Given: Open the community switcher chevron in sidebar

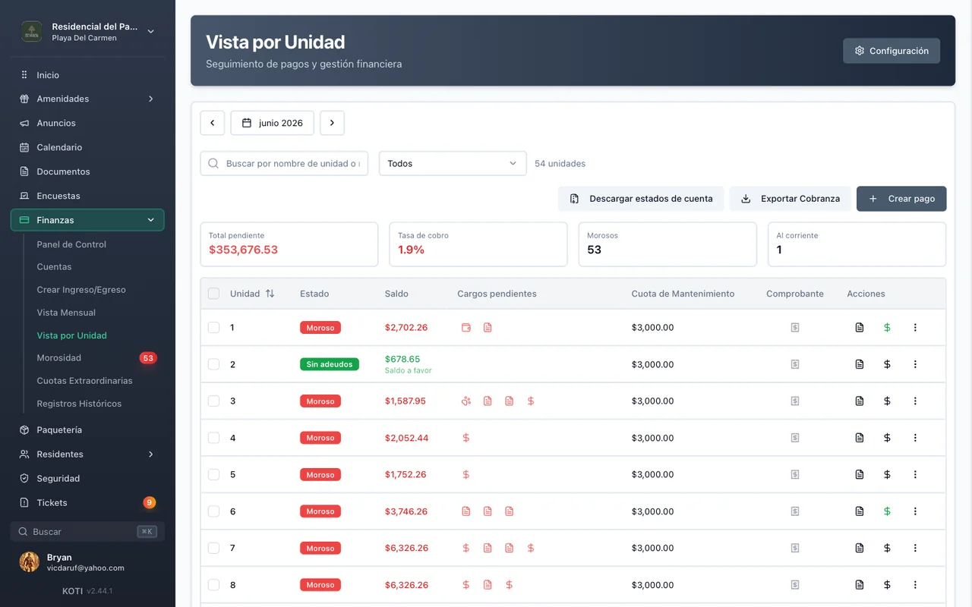Looking at the screenshot, I should click(x=150, y=31).
